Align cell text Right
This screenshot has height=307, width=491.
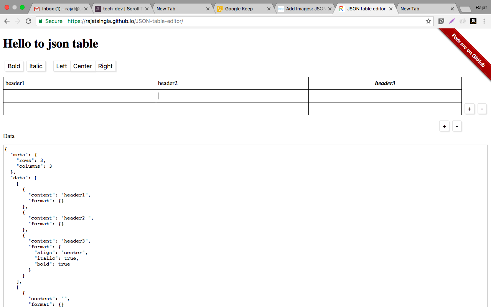(105, 66)
